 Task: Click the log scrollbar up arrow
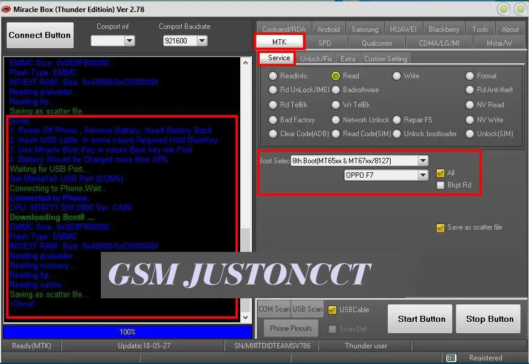click(x=245, y=63)
